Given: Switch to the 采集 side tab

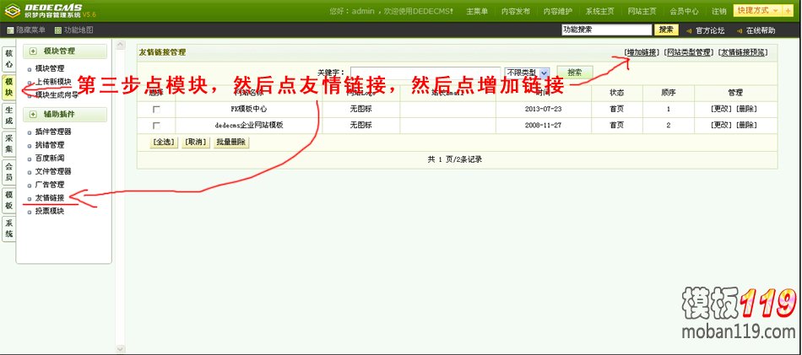Looking at the screenshot, I should [x=9, y=143].
